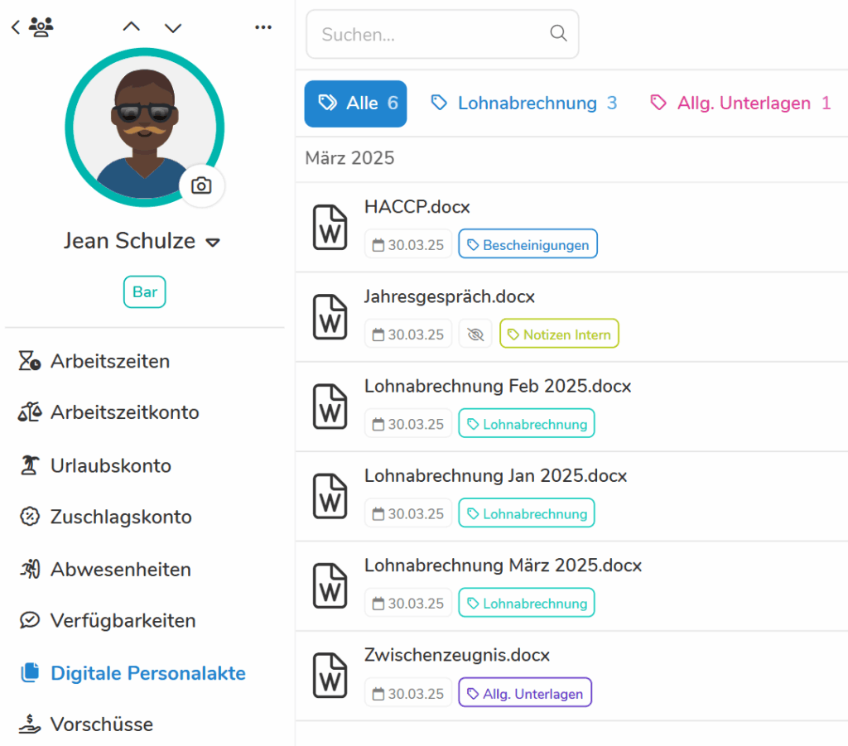Open Lohnabrechnung Jan 2025.docx
Image resolution: width=848 pixels, height=746 pixels.
pyautogui.click(x=495, y=476)
